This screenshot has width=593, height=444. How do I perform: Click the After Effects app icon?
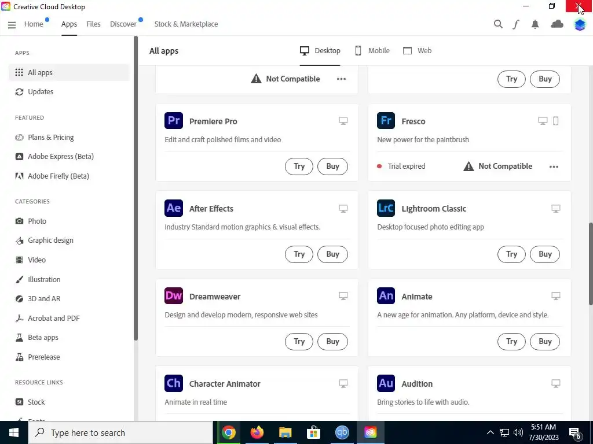(x=174, y=208)
